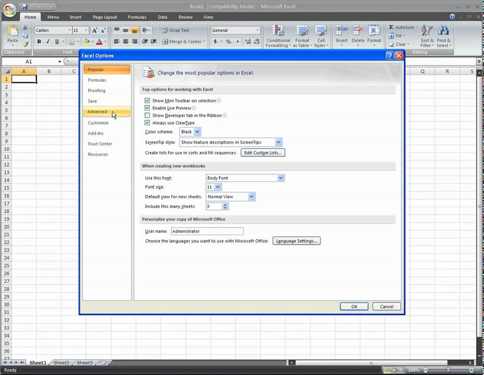Click the Align Text Left icon
The height and width of the screenshot is (375, 484).
(x=117, y=41)
